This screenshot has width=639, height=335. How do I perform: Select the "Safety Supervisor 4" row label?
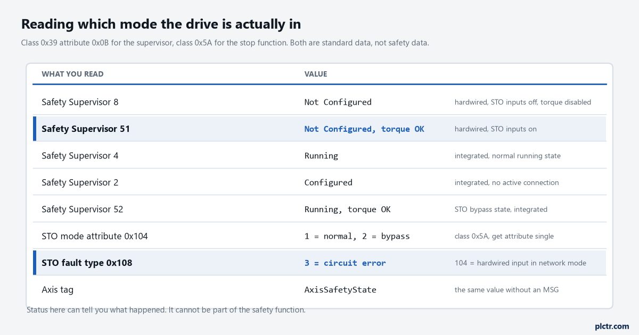tap(80, 156)
